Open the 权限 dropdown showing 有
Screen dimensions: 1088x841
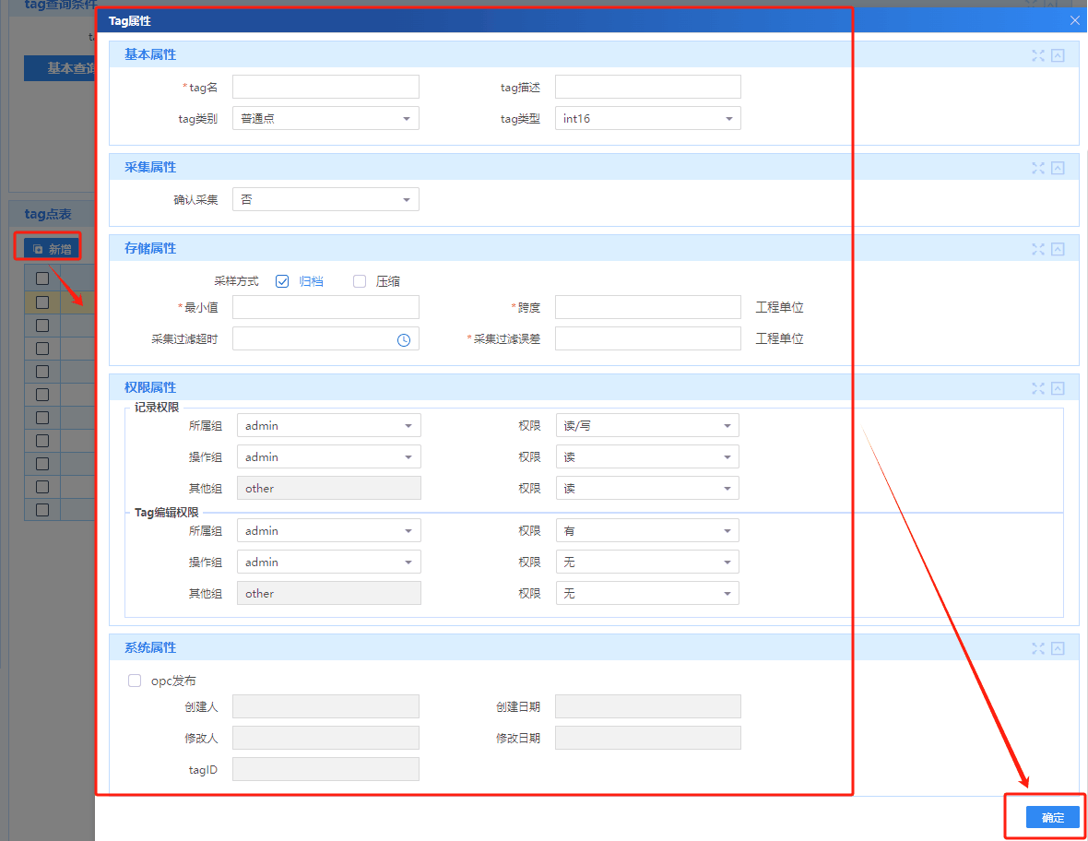[647, 531]
